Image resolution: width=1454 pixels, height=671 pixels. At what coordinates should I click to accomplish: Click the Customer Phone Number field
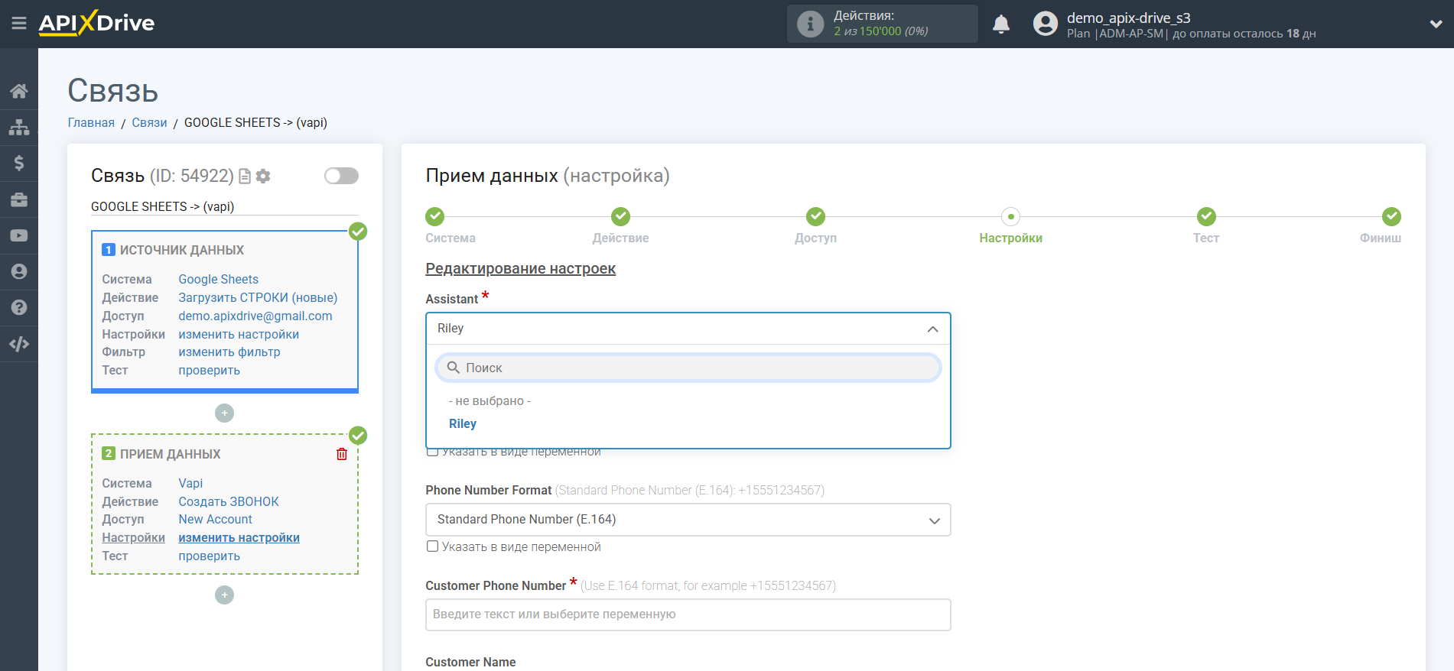(x=688, y=615)
